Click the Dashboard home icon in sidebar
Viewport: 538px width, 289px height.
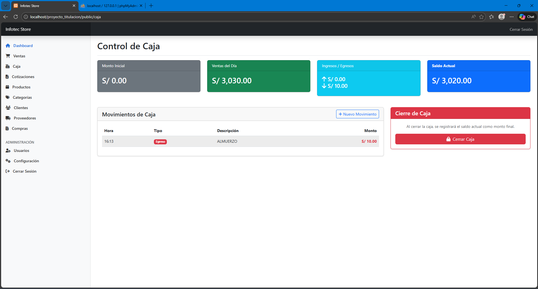[8, 46]
